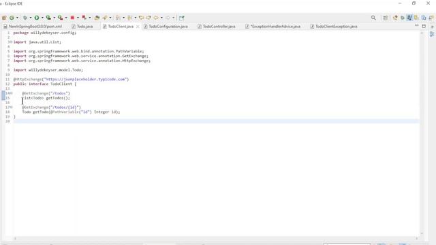The image size is (436, 245).
Task: Click the line number 20 gutter
Action: click(x=7, y=121)
